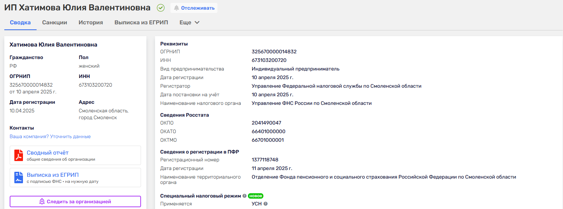Click the Сведения Росстата heading
The image size is (563, 209).
click(184, 115)
